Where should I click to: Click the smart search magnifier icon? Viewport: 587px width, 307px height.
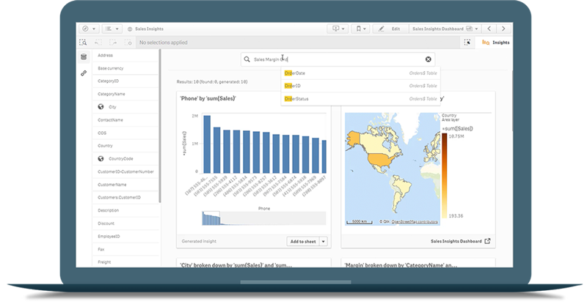84,43
